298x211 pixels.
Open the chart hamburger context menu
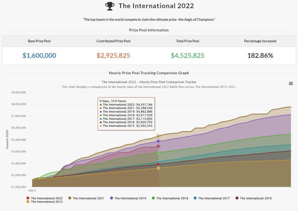[x=291, y=83]
